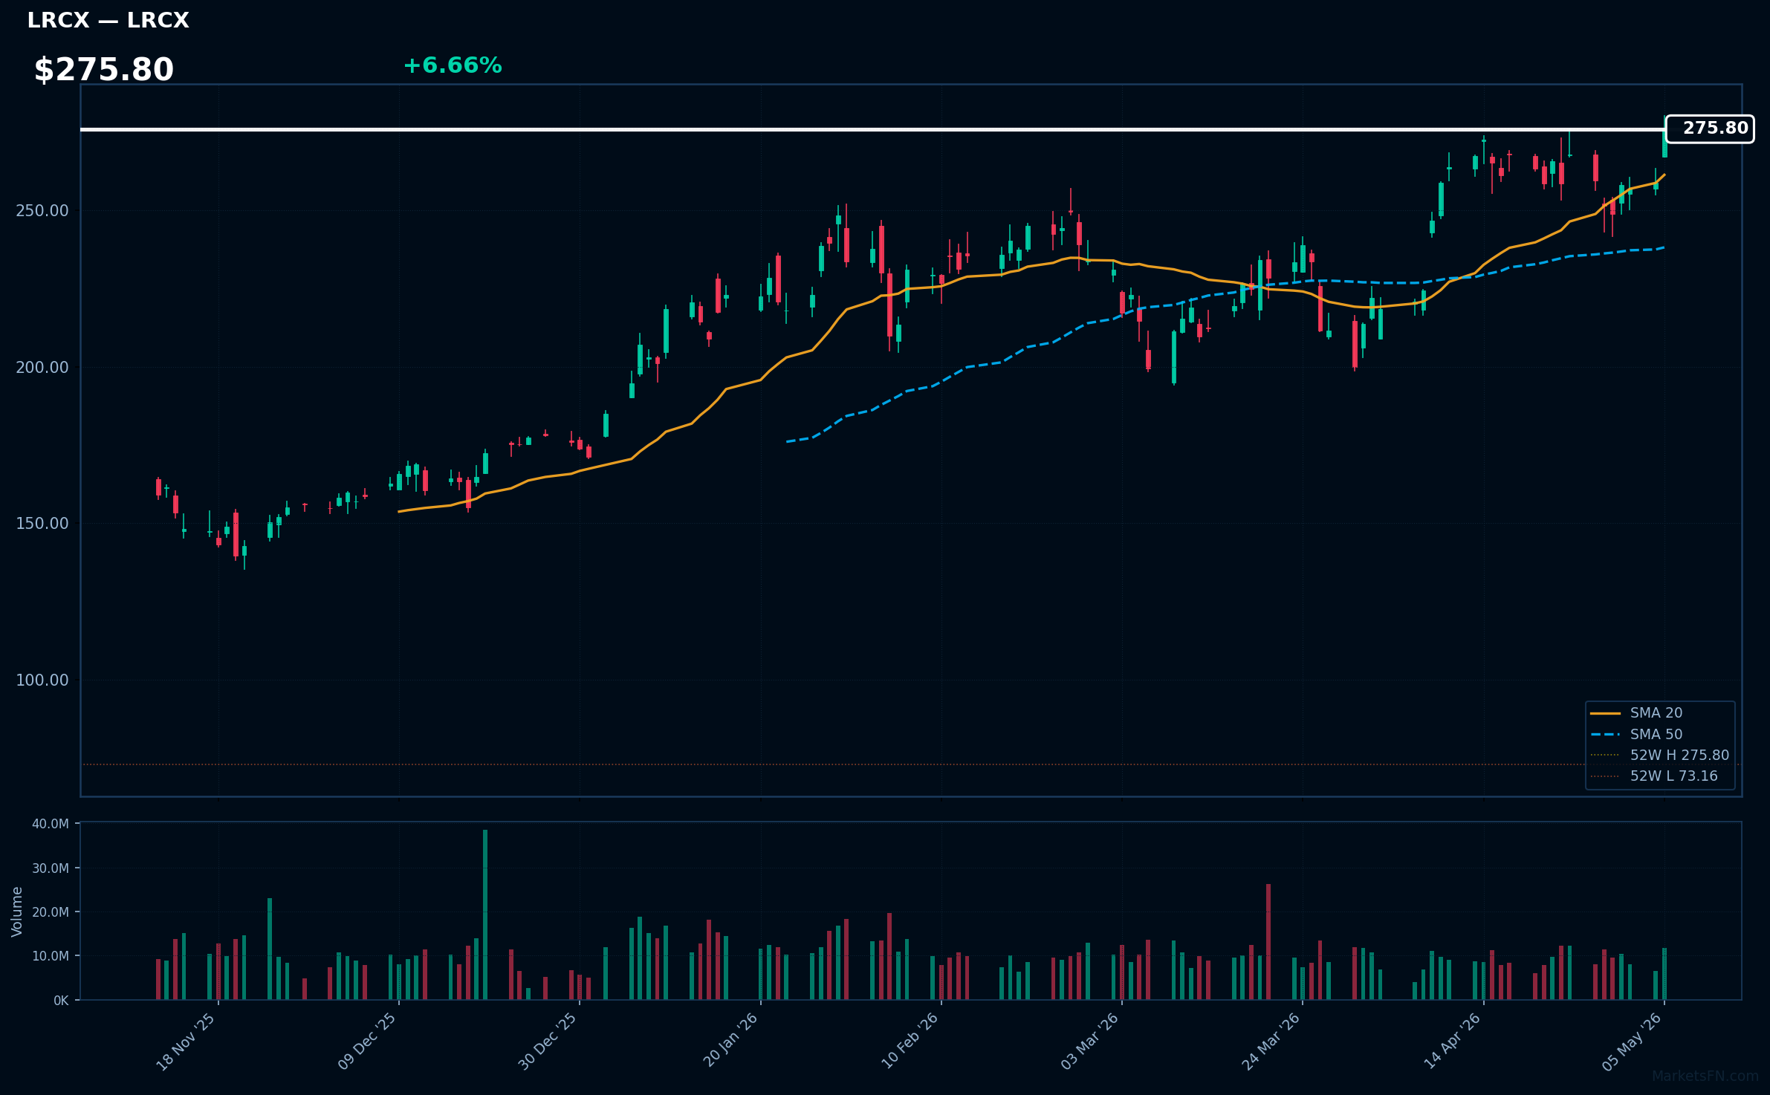
Task: Click the 10.0M volume axis label
Action: 51,956
